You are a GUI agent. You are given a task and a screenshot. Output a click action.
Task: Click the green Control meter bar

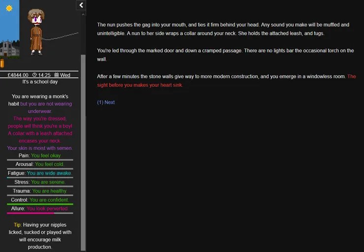point(40,204)
